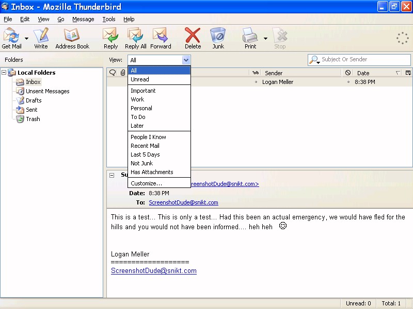Select the Inbox folder
The width and height of the screenshot is (413, 309).
[33, 82]
